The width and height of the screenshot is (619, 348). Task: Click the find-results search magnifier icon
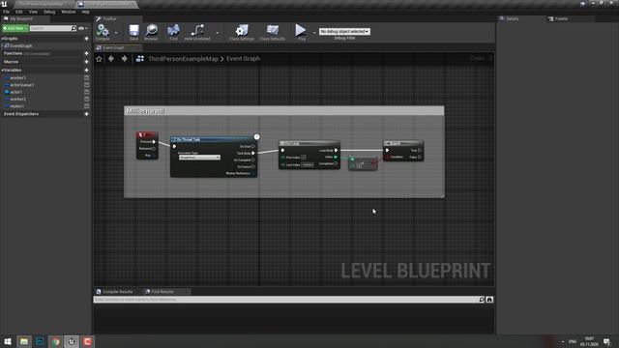pos(482,300)
